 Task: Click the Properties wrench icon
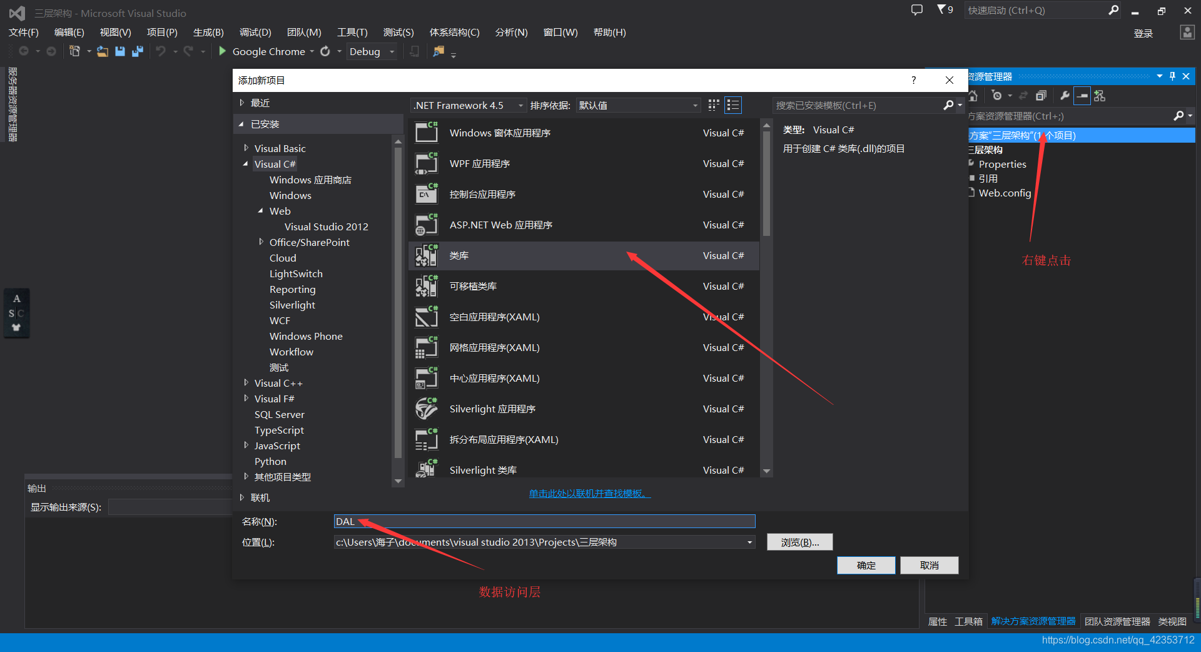click(1065, 96)
